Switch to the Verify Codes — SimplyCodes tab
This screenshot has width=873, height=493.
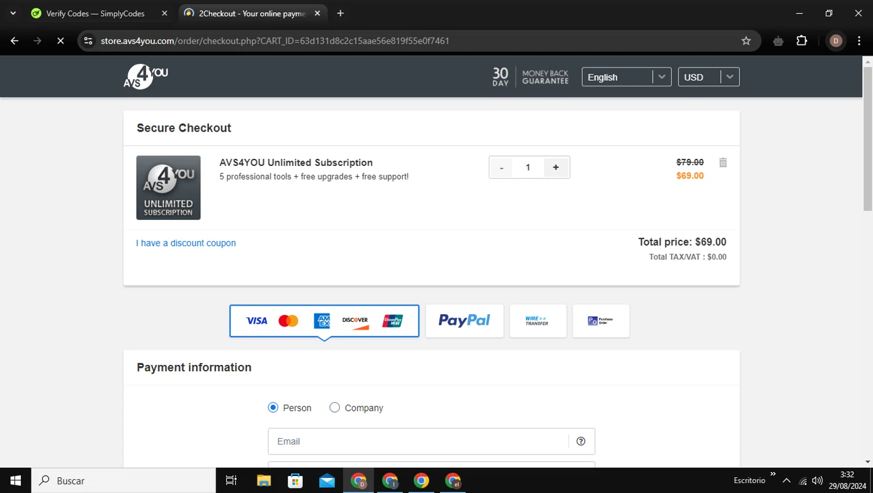click(95, 13)
